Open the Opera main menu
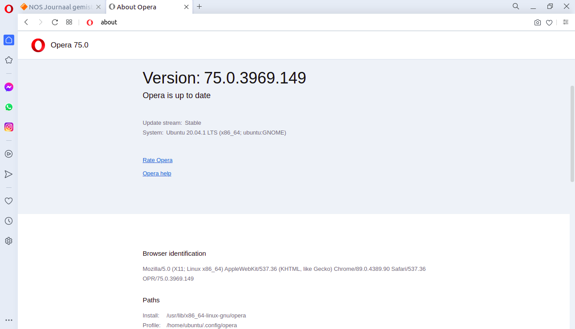The width and height of the screenshot is (575, 329). [8, 8]
